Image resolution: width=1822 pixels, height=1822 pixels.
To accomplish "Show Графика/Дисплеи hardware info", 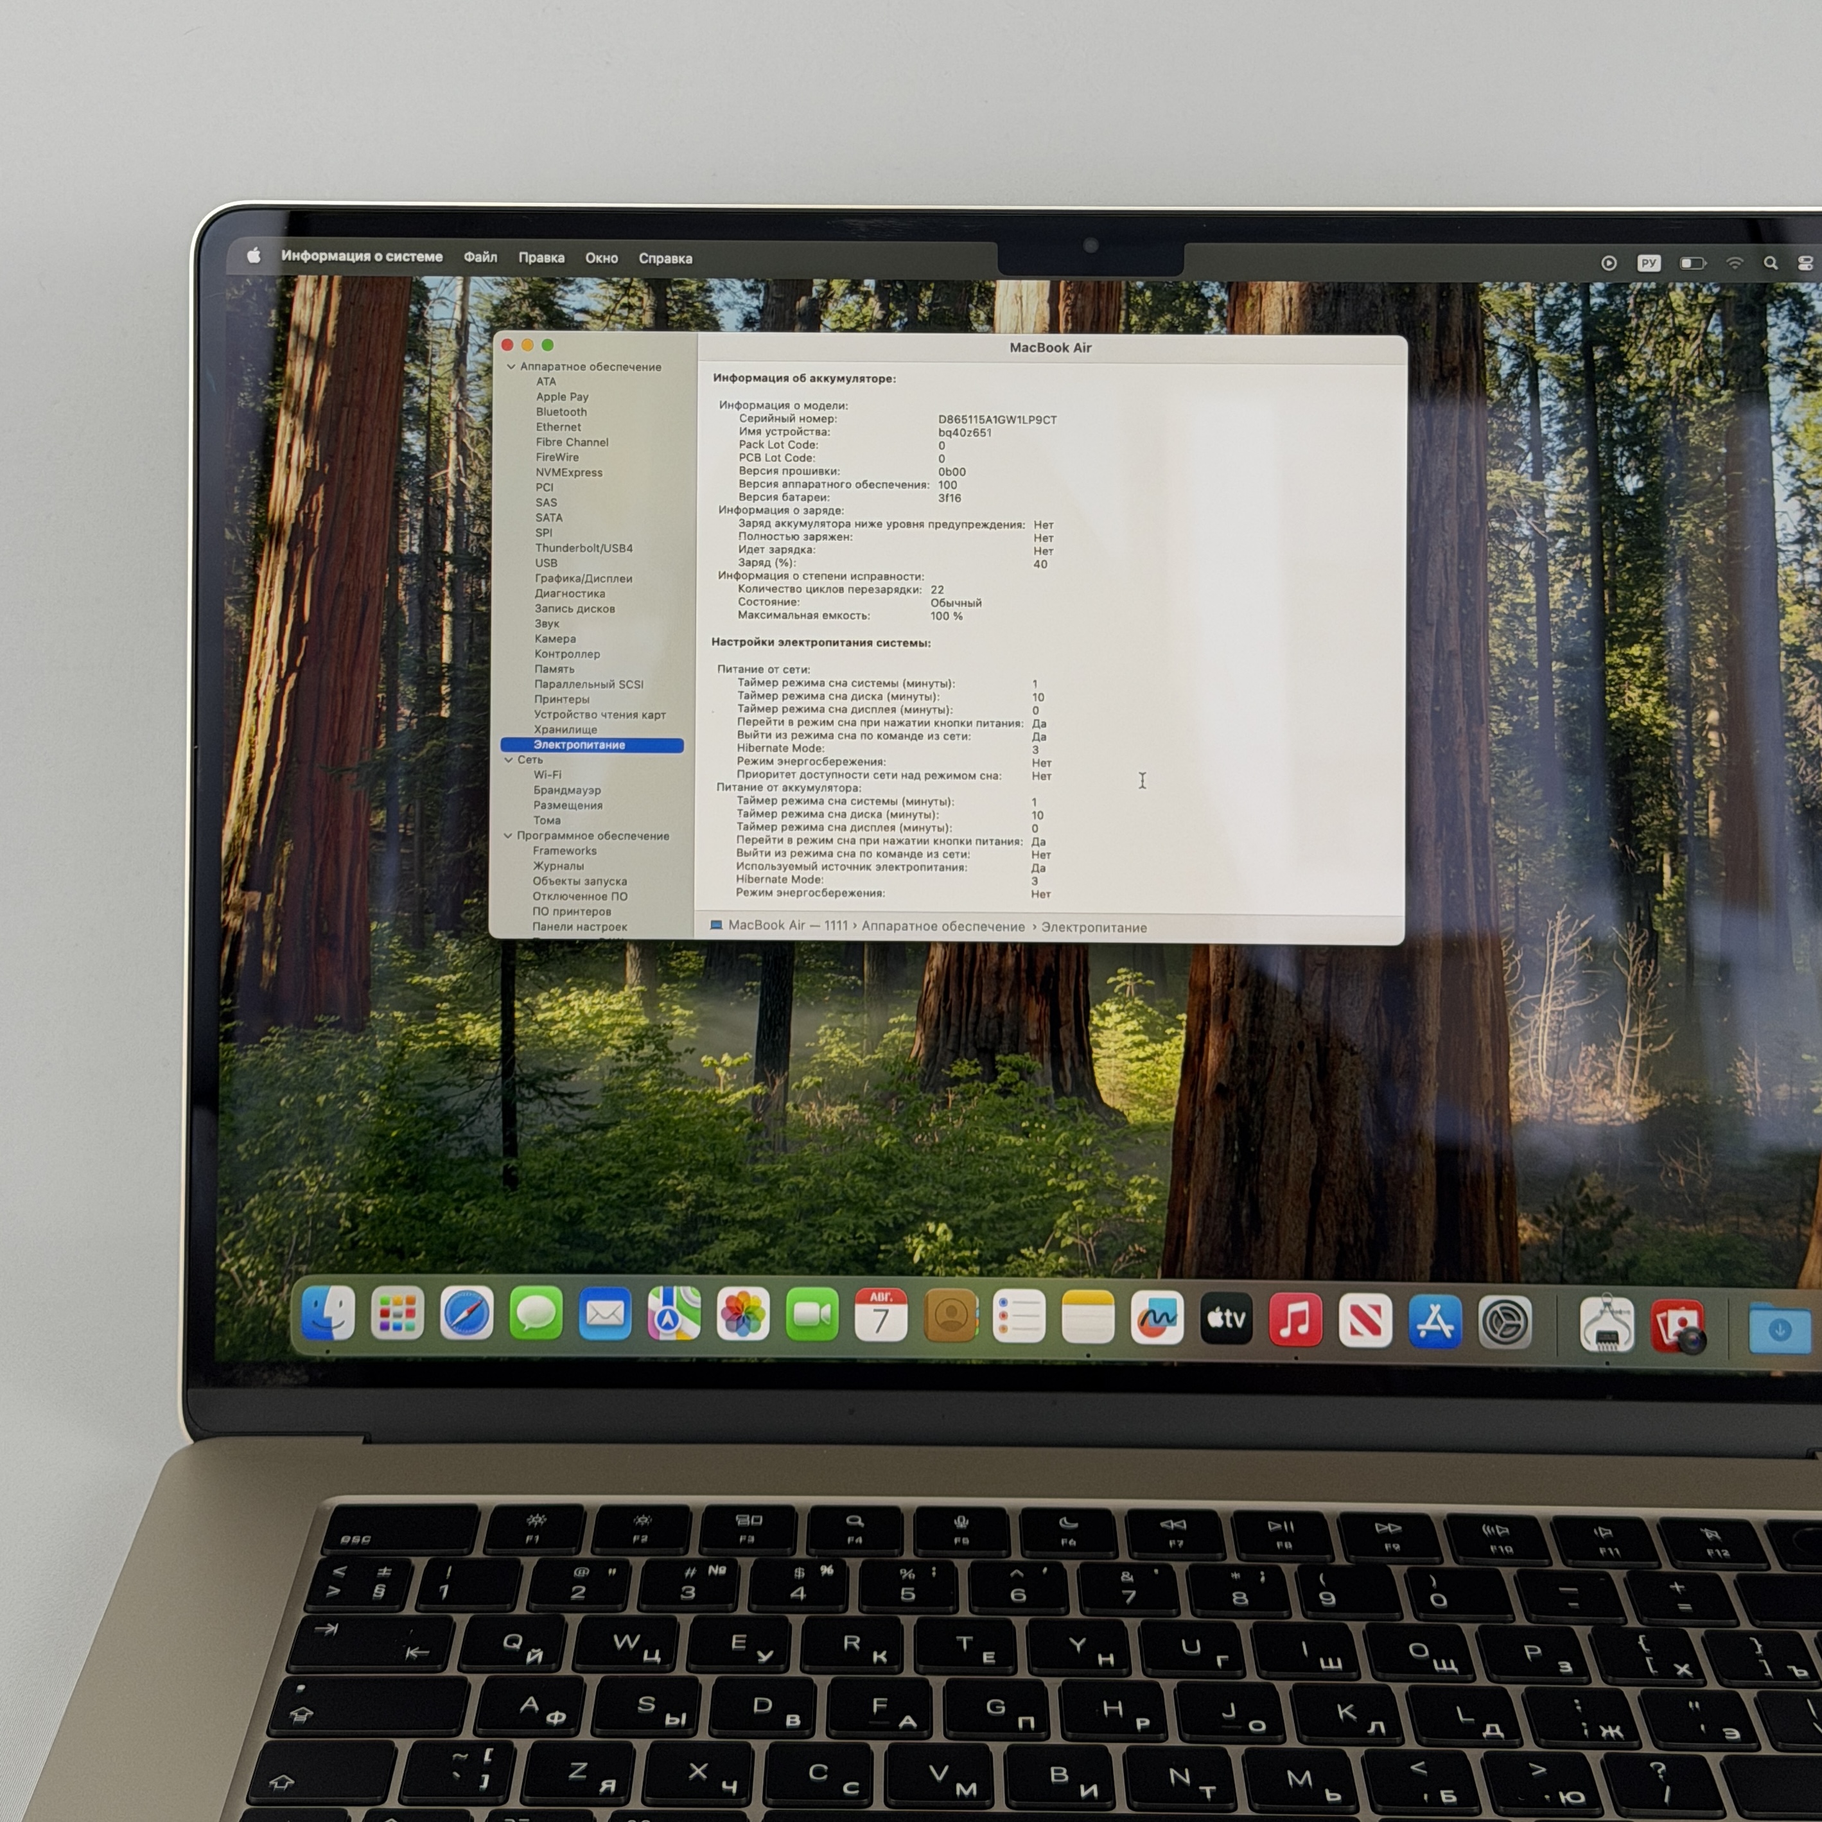I will pyautogui.click(x=584, y=578).
